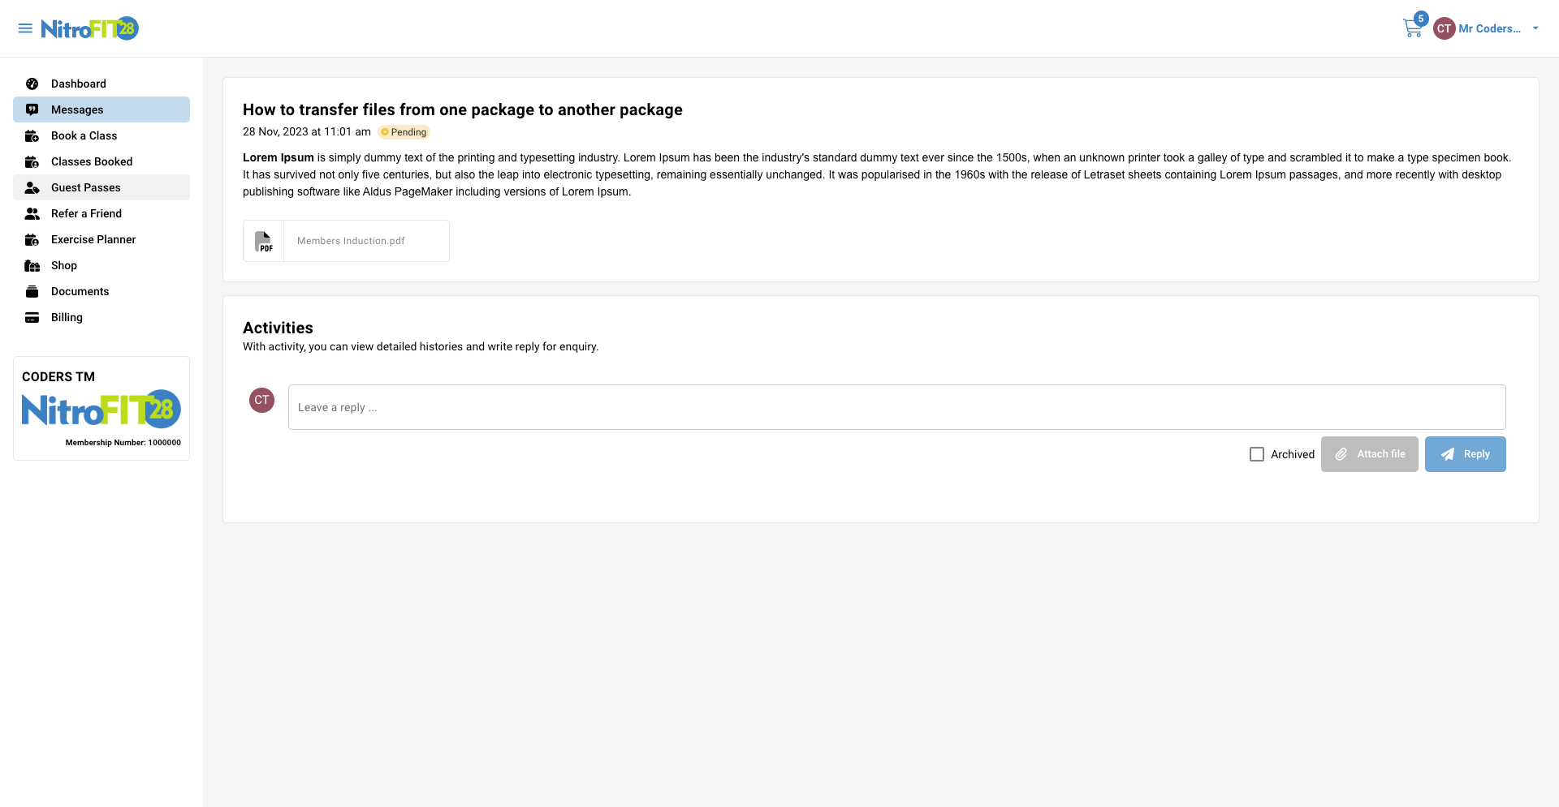
Task: Expand the Mr Coders account dropdown arrow
Action: coord(1535,28)
